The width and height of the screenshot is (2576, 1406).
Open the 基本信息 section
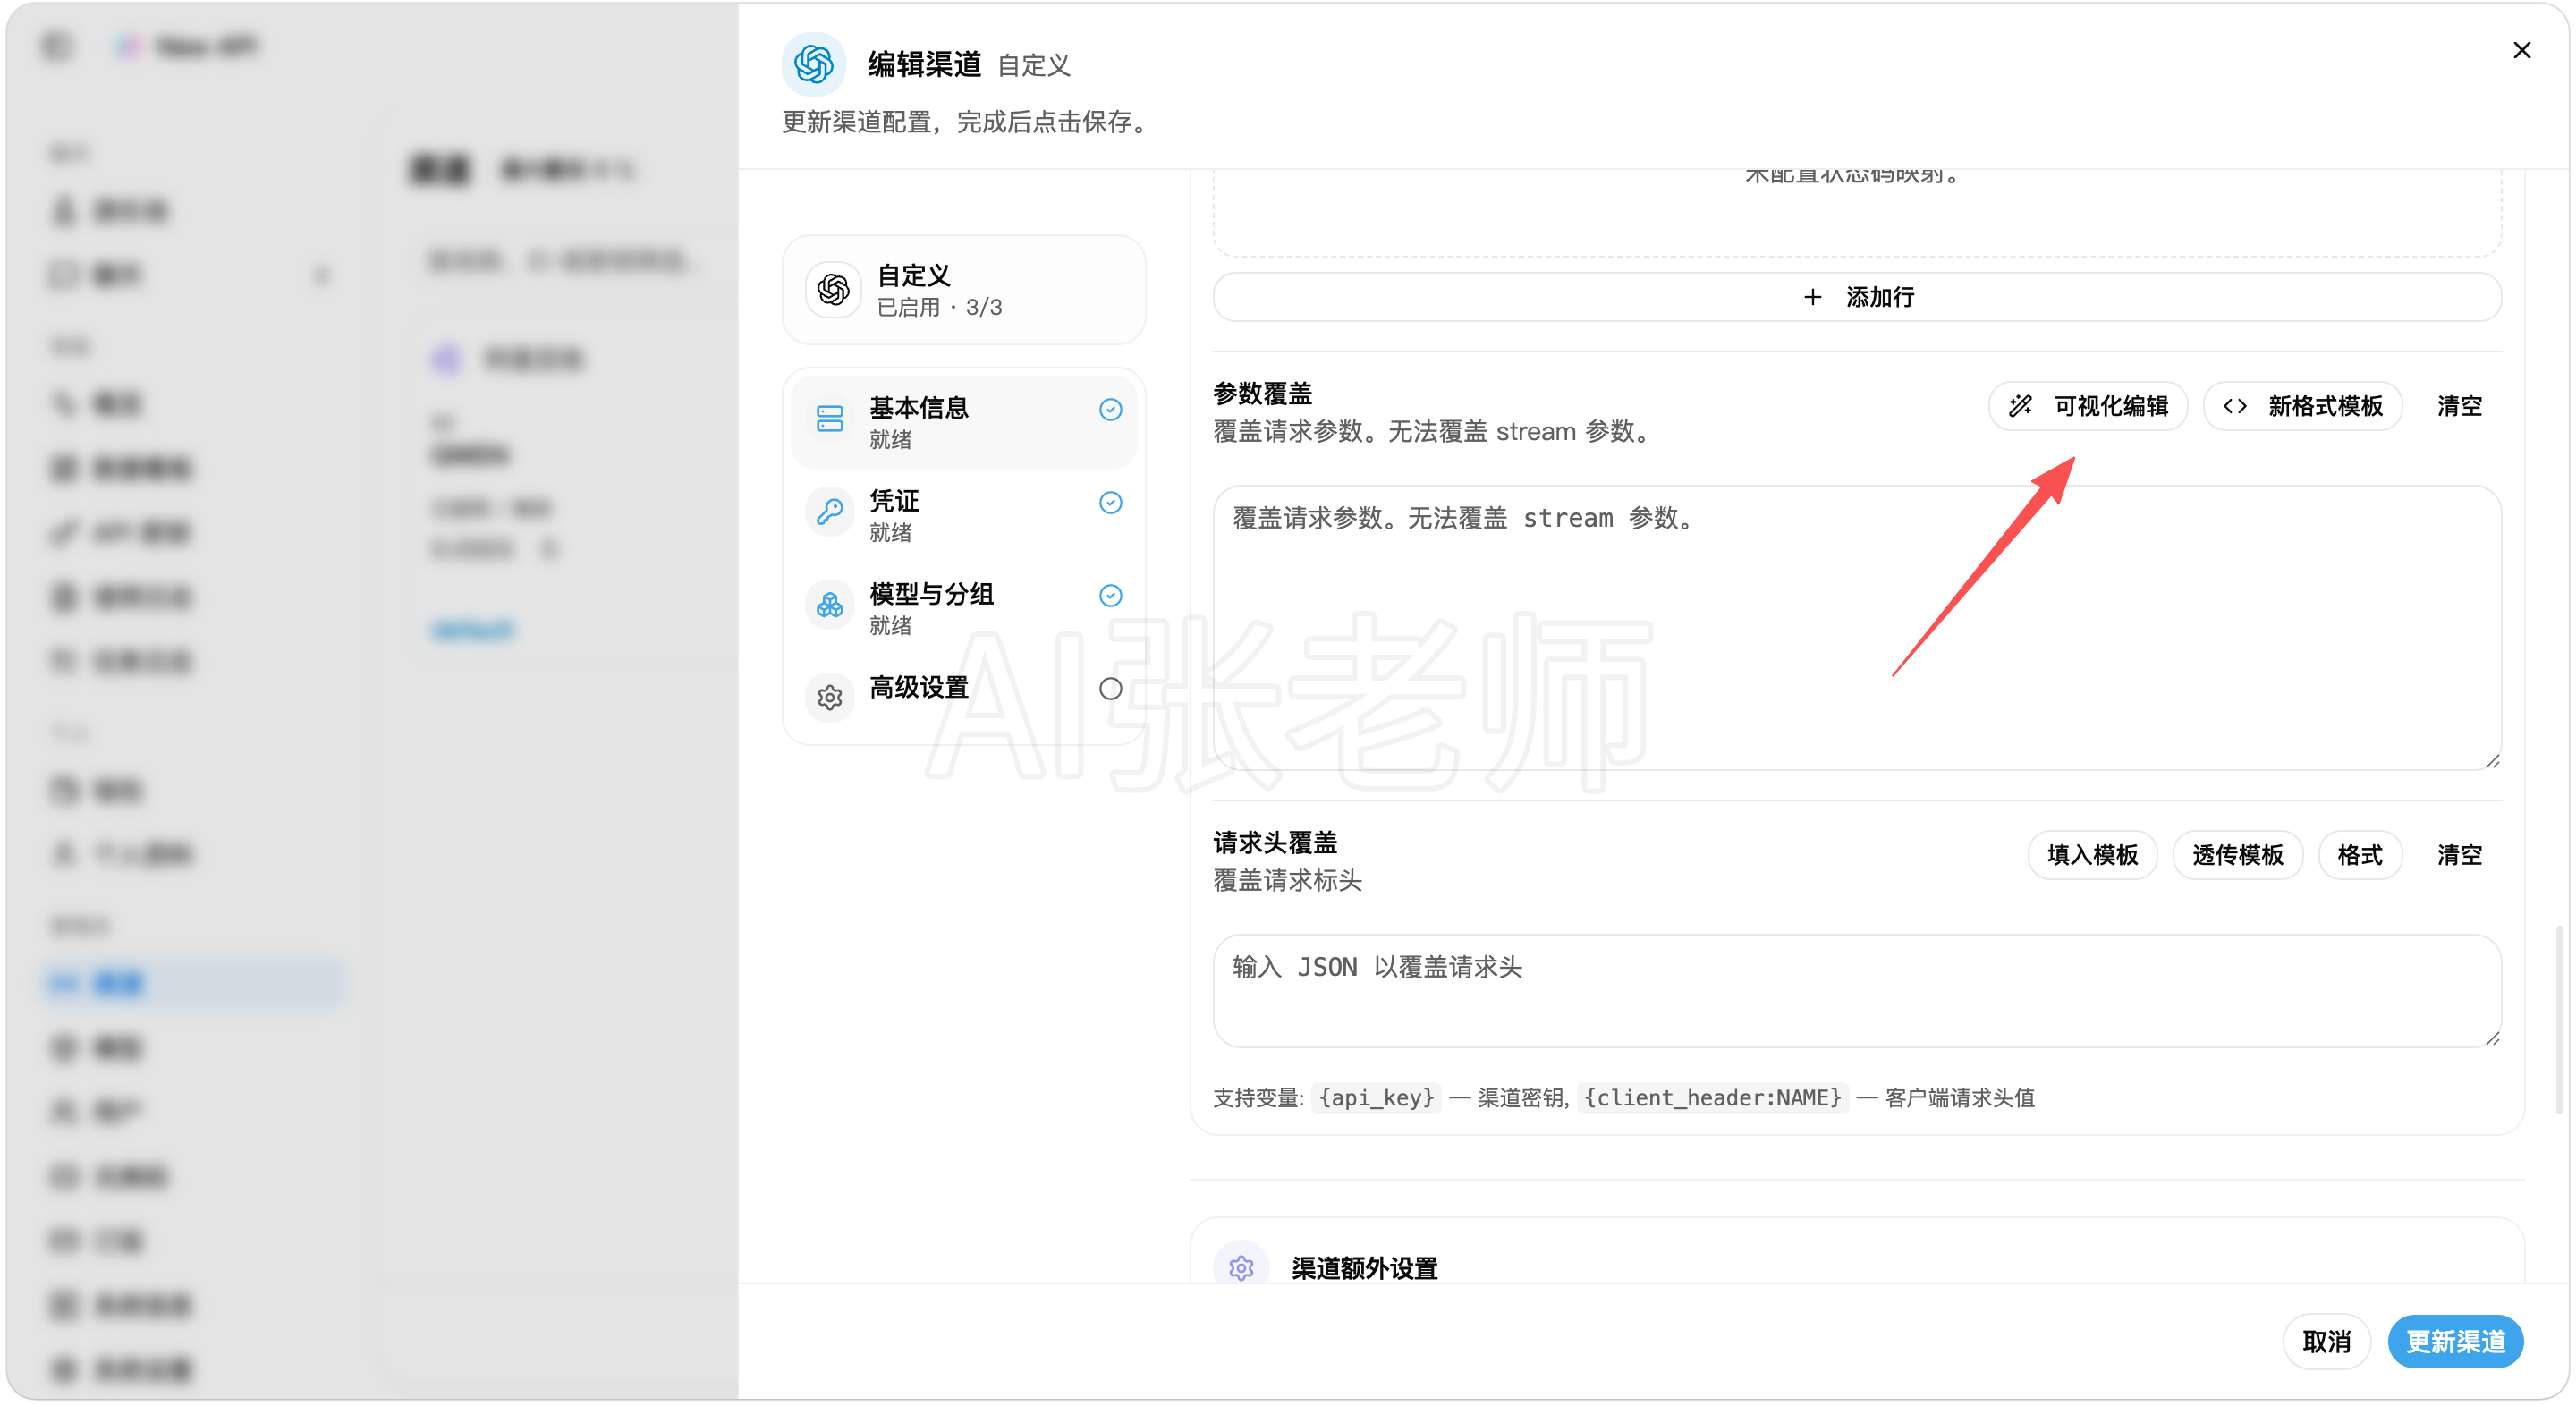point(964,422)
